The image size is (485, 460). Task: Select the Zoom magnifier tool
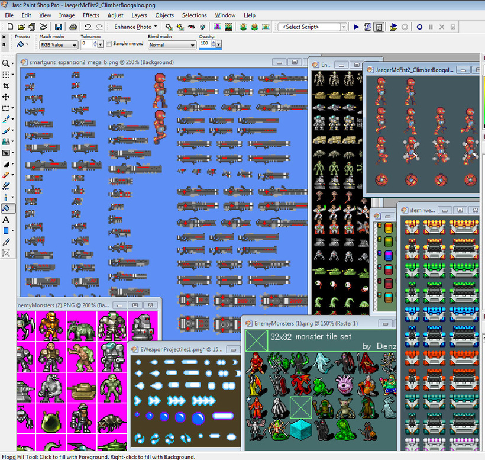click(6, 63)
